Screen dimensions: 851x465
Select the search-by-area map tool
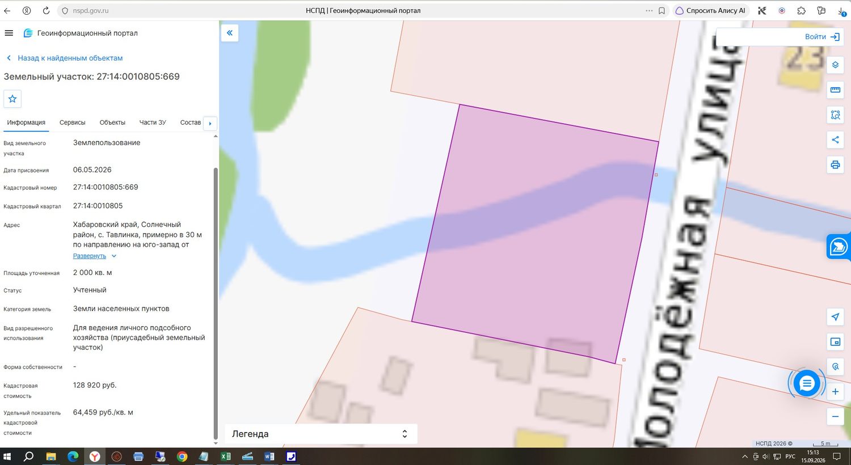835,115
